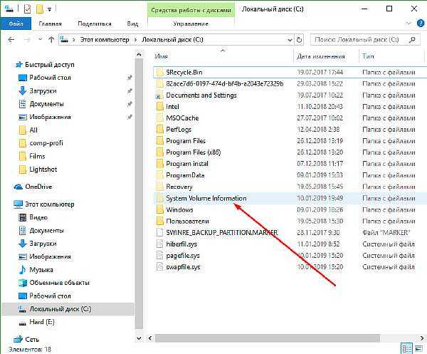
Task: Select the hiberfil.sys file icon
Action: (159, 244)
